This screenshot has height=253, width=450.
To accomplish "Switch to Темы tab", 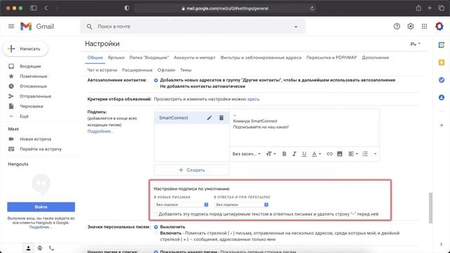I will [x=186, y=70].
